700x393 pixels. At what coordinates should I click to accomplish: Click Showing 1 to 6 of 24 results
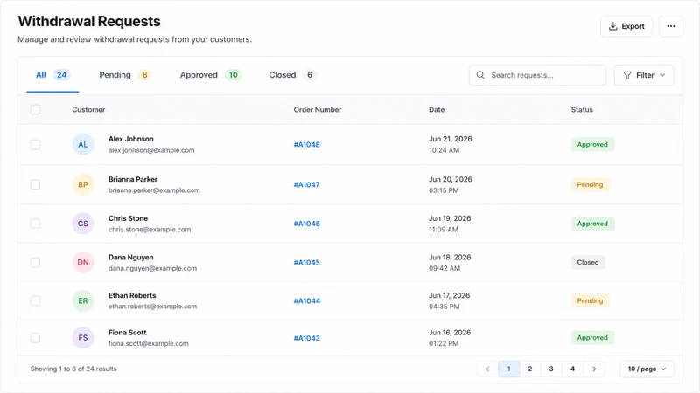tap(73, 369)
